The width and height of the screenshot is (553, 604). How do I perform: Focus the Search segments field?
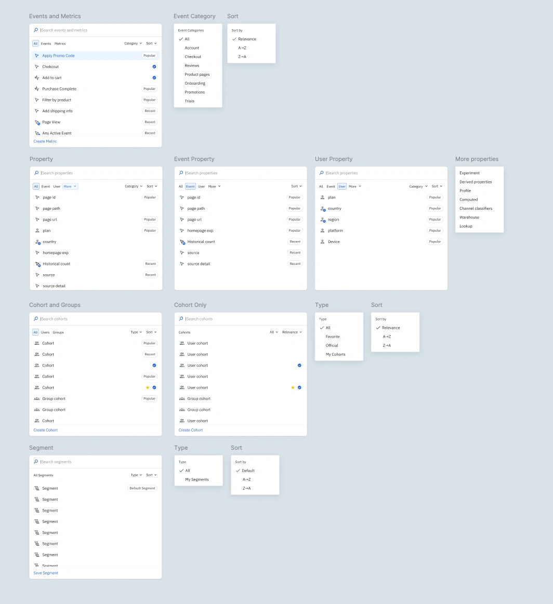click(96, 462)
